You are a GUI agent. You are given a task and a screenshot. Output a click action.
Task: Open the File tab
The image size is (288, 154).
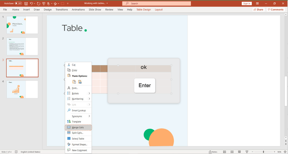pos(5,10)
